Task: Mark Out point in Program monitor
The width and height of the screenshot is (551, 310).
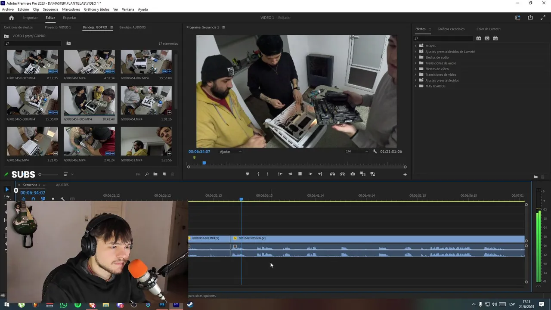Action: coord(267,174)
